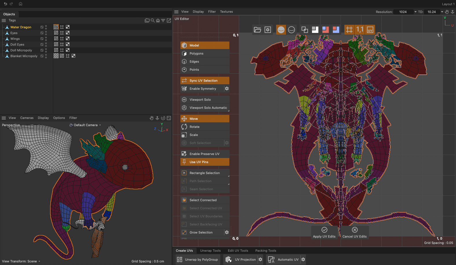456x265 pixels.
Task: Open the Resolution dropdown arrow
Action: click(x=416, y=12)
